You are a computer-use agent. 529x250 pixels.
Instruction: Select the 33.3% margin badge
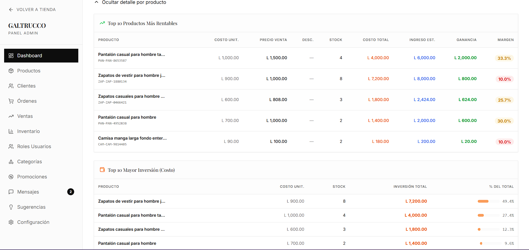click(x=504, y=58)
